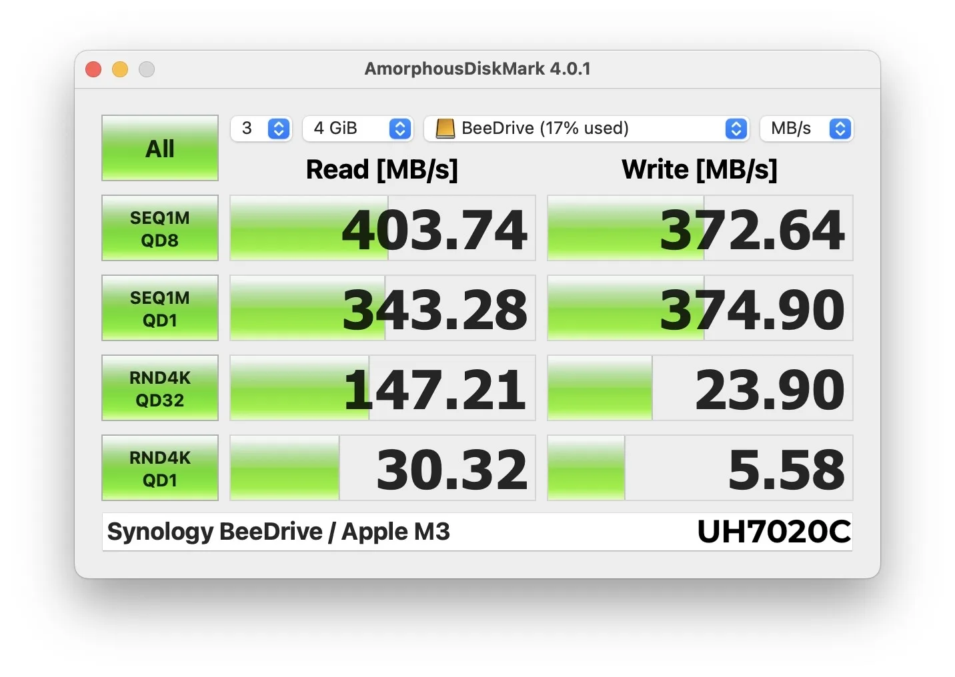Click the Synology BeeDrive / Apple M3 comment field
Viewport: 955px width, 677px height.
pyautogui.click(x=477, y=532)
